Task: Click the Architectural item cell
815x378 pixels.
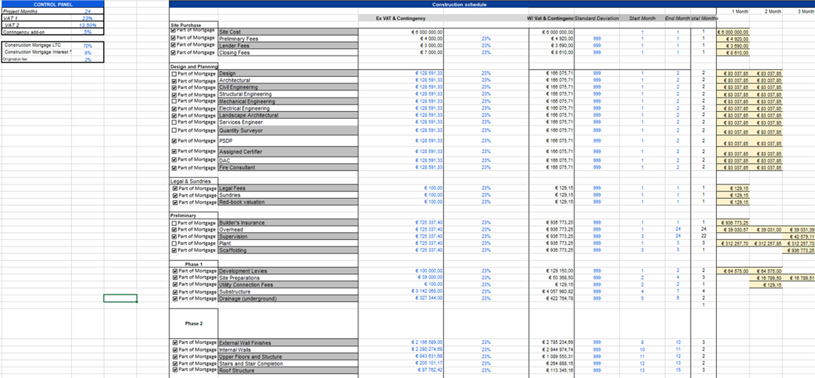Action: coord(288,81)
